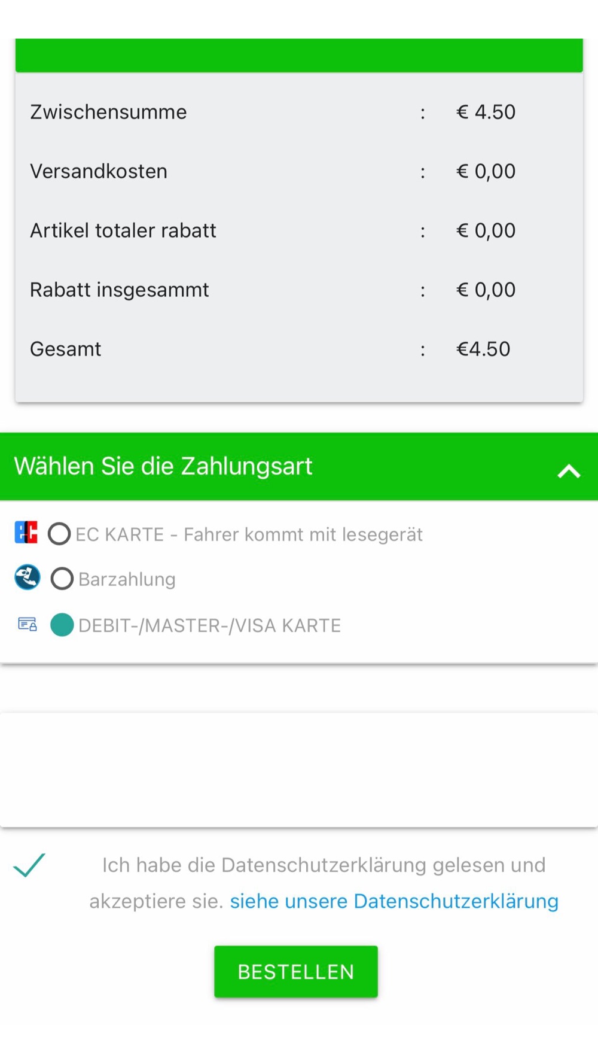Select the DEBIT-/MASTER-/VISA KARTE radio button
Viewport: 598px width, 1064px height.
(62, 625)
